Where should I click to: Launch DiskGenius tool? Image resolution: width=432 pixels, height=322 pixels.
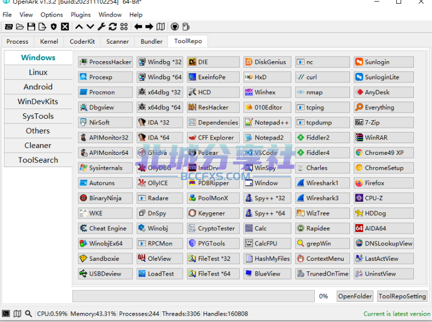[267, 62]
